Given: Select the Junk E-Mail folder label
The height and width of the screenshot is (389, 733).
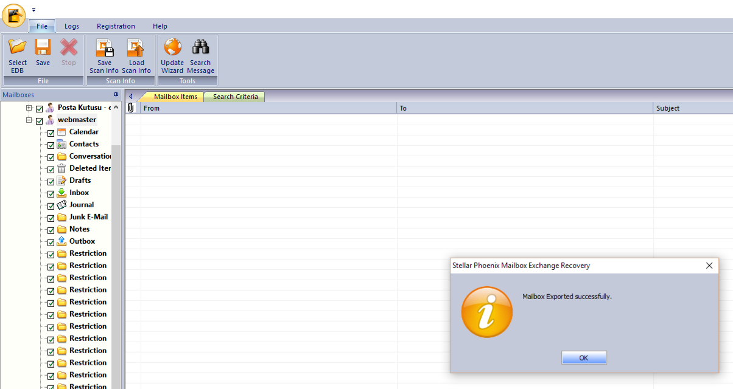Looking at the screenshot, I should point(89,217).
